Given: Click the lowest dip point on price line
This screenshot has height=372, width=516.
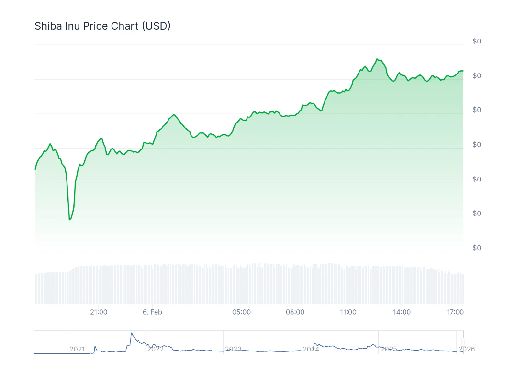Looking at the screenshot, I should (x=69, y=220).
